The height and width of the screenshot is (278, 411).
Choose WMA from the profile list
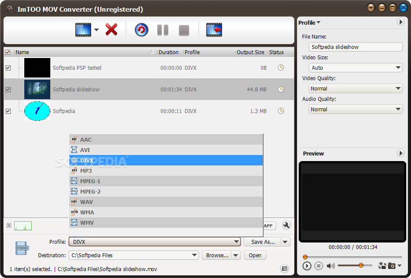tap(166, 212)
